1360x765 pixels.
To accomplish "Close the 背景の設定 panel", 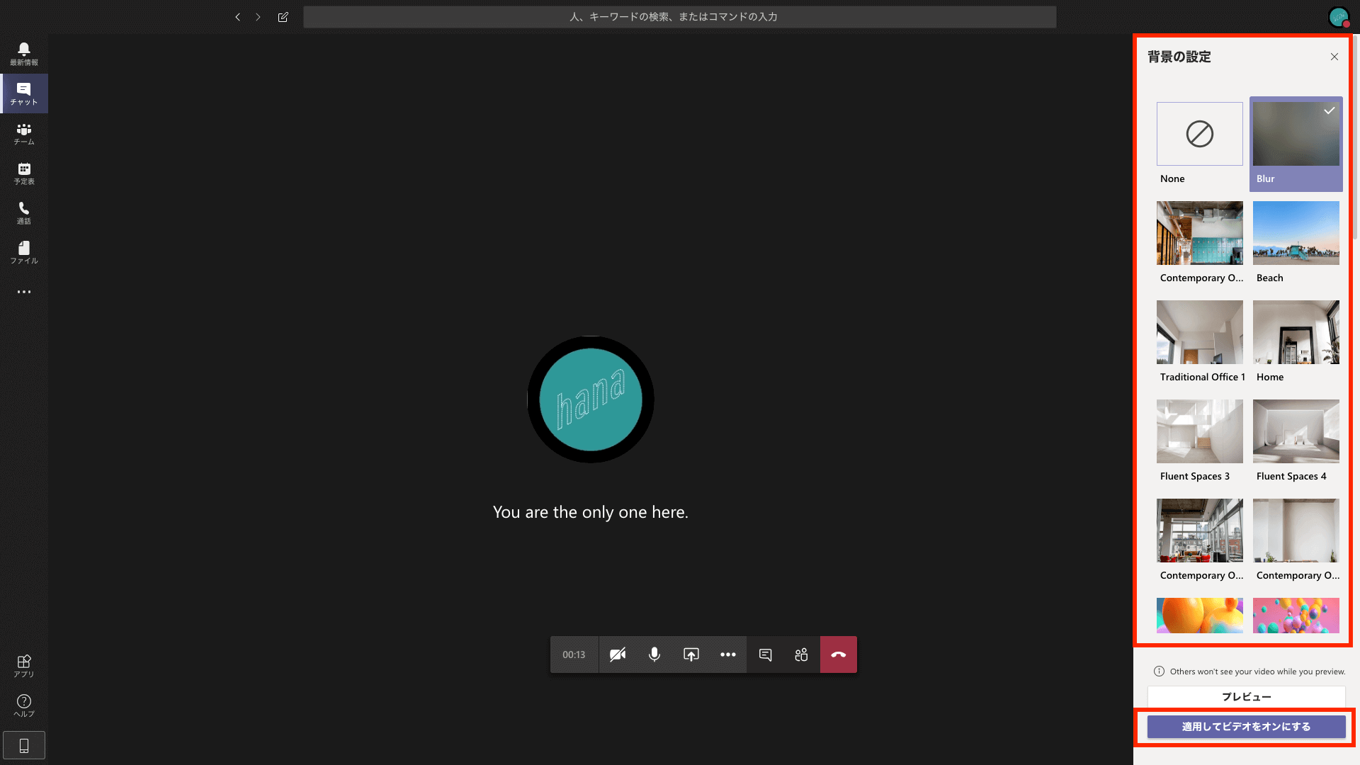I will [1334, 57].
